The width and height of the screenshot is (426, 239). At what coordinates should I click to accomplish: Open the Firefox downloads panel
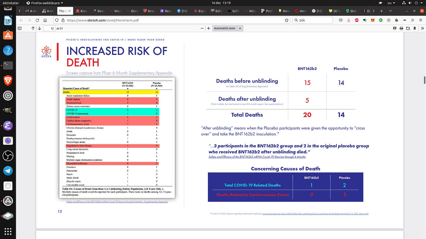[x=349, y=20]
